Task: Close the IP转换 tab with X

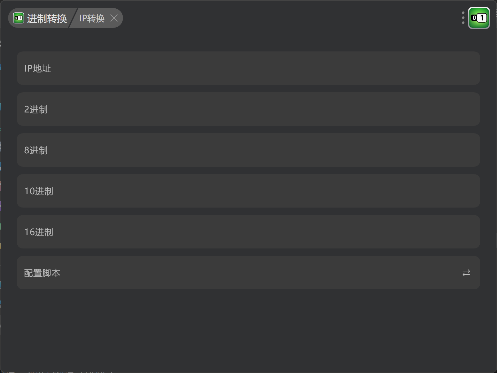Action: click(114, 18)
